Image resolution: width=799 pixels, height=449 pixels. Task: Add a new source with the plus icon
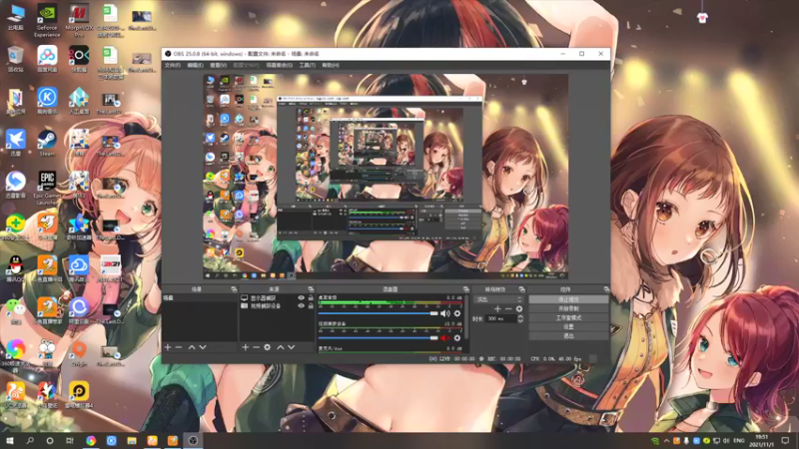click(x=245, y=347)
